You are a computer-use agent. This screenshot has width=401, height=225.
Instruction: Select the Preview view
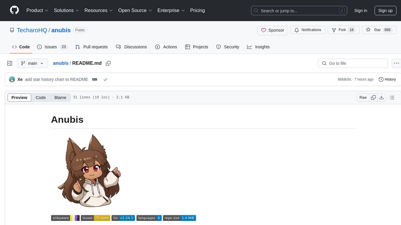[19, 97]
